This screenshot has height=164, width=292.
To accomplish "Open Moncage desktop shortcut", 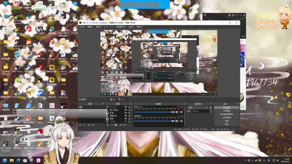I will pos(63,94).
